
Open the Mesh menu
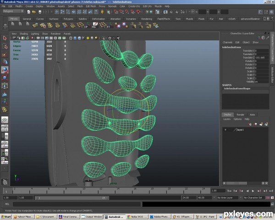click(x=80, y=6)
